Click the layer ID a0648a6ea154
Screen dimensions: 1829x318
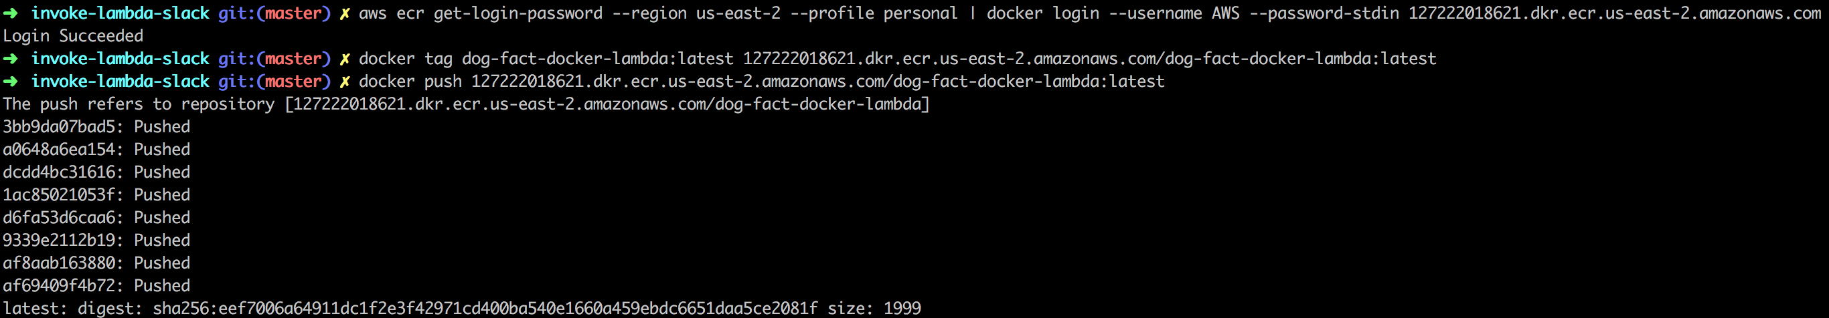(x=58, y=150)
